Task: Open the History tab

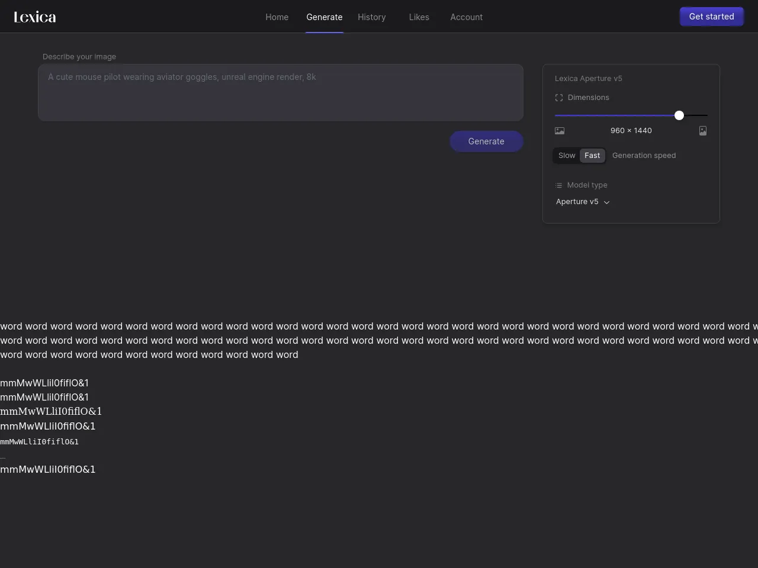Action: pyautogui.click(x=372, y=17)
